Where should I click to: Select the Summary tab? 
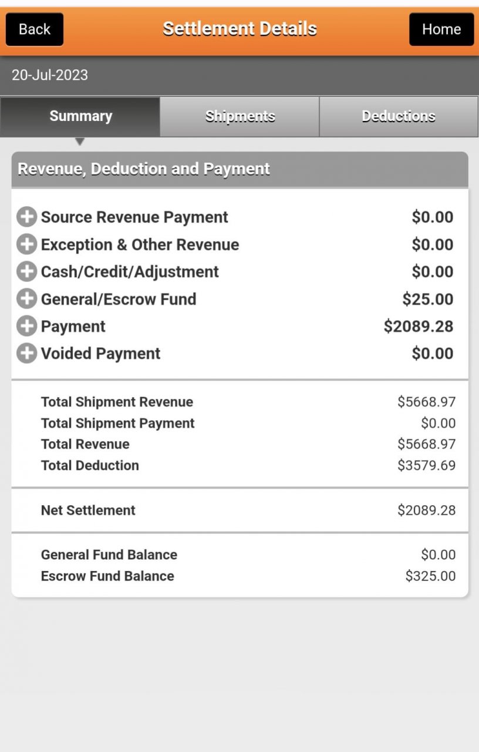[80, 116]
